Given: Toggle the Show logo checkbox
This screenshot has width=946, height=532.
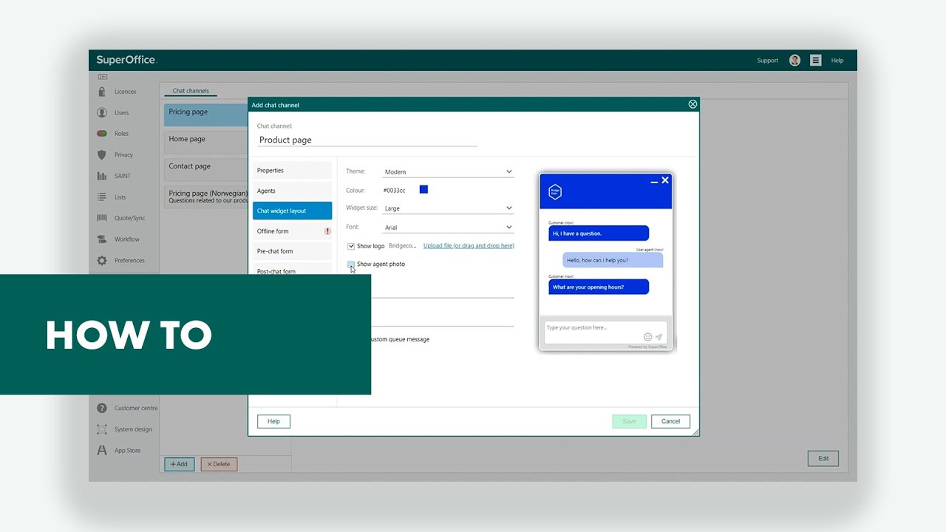Looking at the screenshot, I should [351, 246].
